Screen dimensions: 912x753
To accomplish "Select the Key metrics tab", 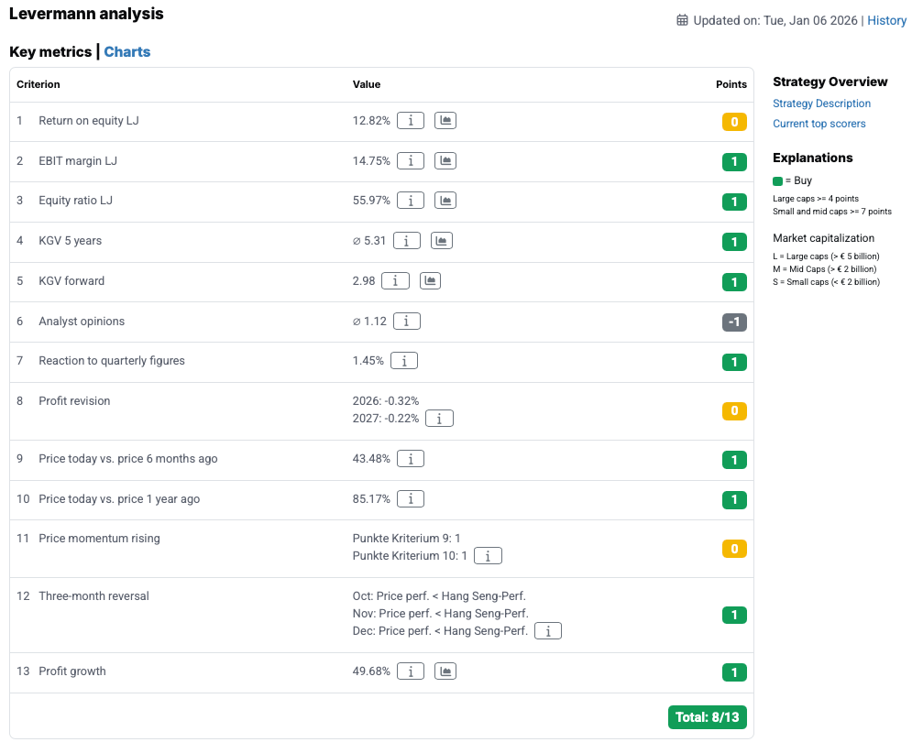I will pyautogui.click(x=50, y=52).
